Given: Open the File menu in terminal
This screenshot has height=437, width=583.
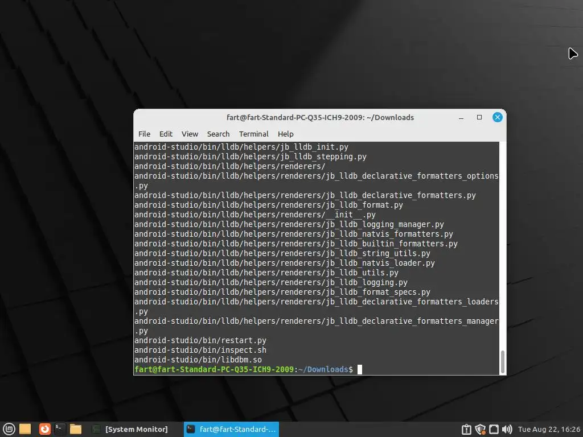Looking at the screenshot, I should tap(144, 134).
